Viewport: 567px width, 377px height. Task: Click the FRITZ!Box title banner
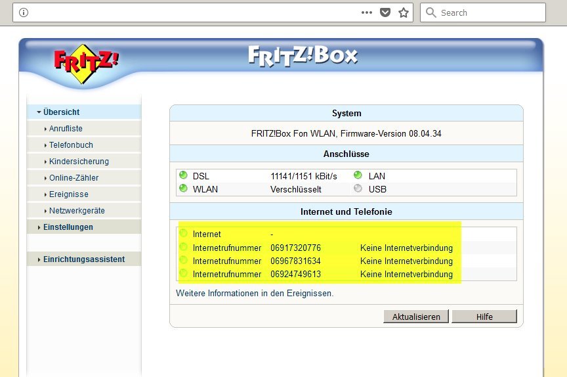pyautogui.click(x=303, y=56)
